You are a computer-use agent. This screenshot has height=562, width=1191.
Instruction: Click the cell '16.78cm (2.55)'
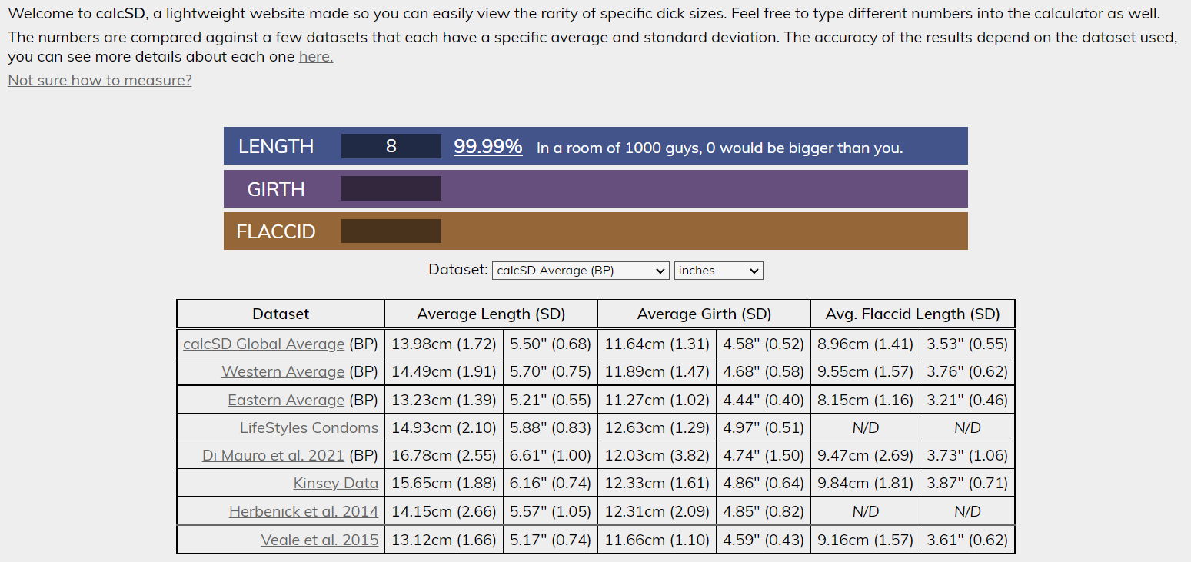click(444, 455)
